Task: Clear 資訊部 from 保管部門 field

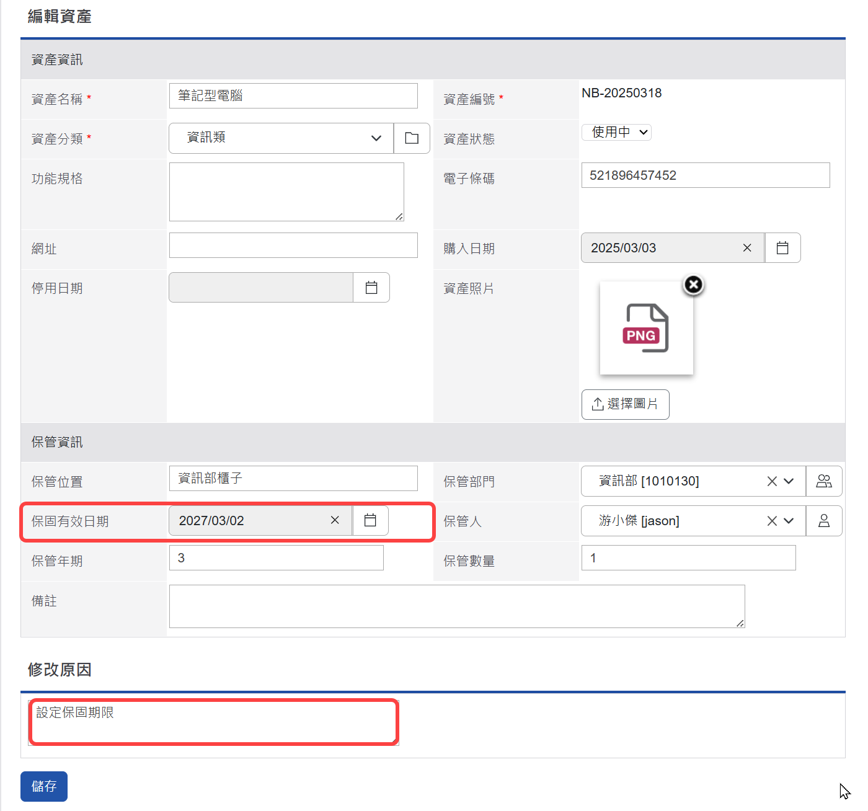Action: (x=771, y=481)
